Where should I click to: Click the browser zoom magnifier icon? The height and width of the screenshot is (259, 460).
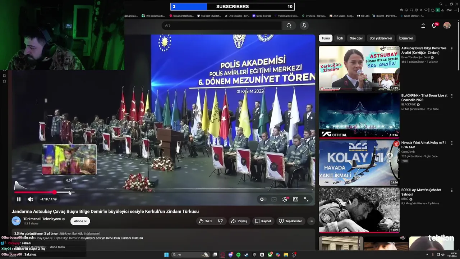click(402, 10)
